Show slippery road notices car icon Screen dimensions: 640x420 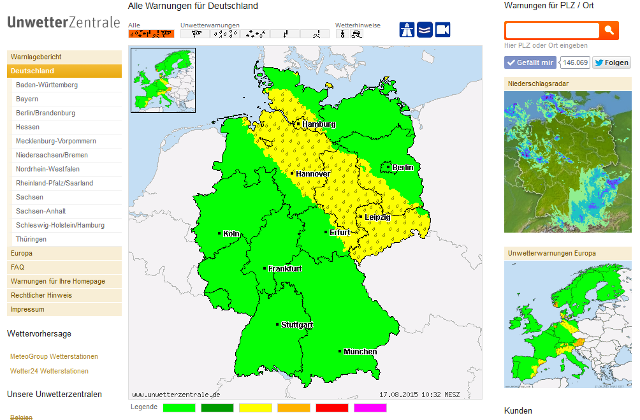coord(357,34)
